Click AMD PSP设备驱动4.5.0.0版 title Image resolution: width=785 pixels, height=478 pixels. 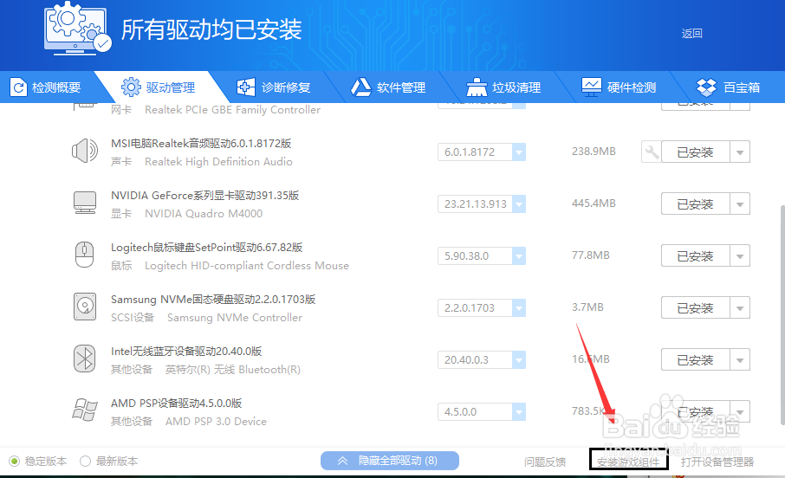tap(176, 404)
